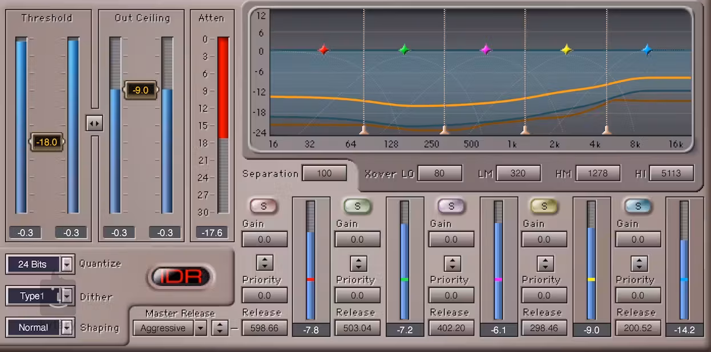Click the blue band marker in graph
Viewport: 711px width, 352px height.
pos(647,50)
